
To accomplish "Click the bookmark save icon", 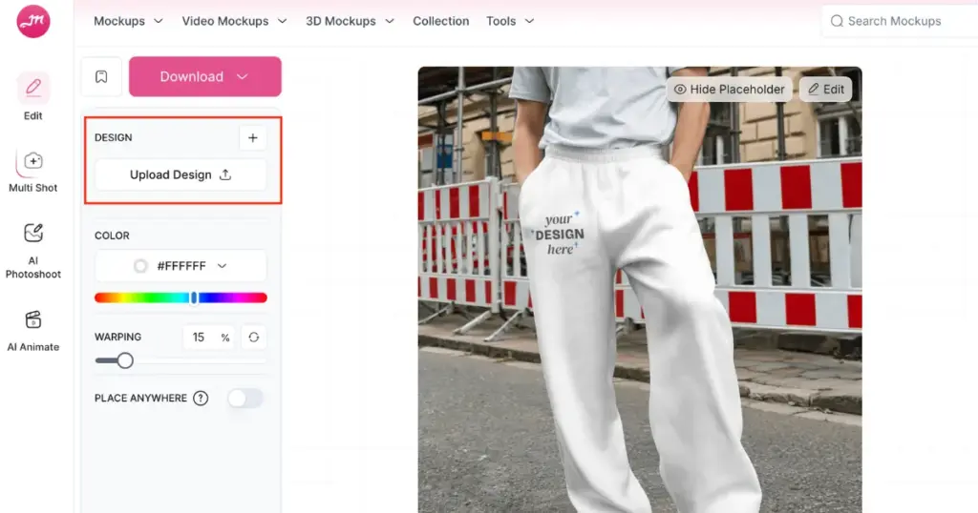I will (101, 76).
